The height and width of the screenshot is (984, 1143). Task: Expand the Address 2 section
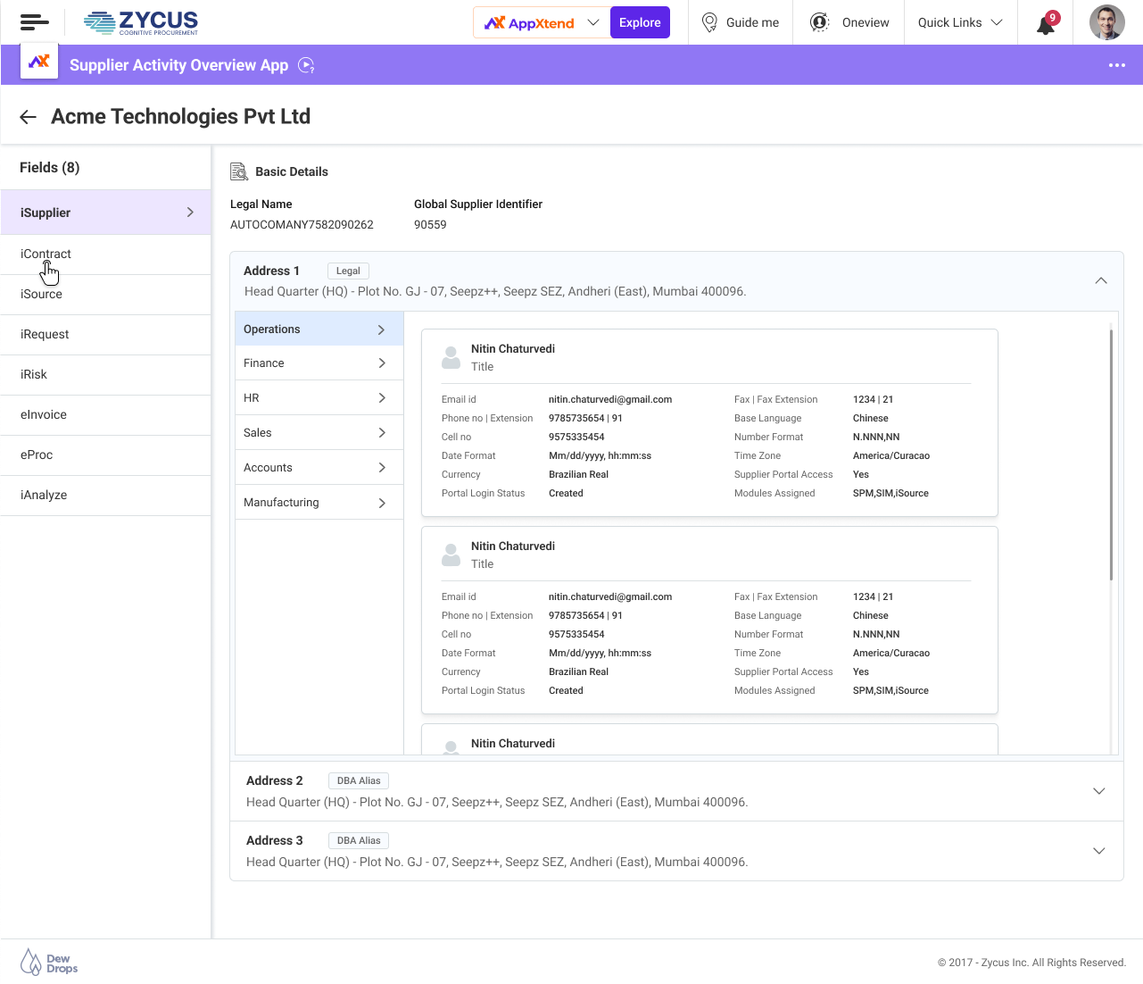(x=1098, y=791)
